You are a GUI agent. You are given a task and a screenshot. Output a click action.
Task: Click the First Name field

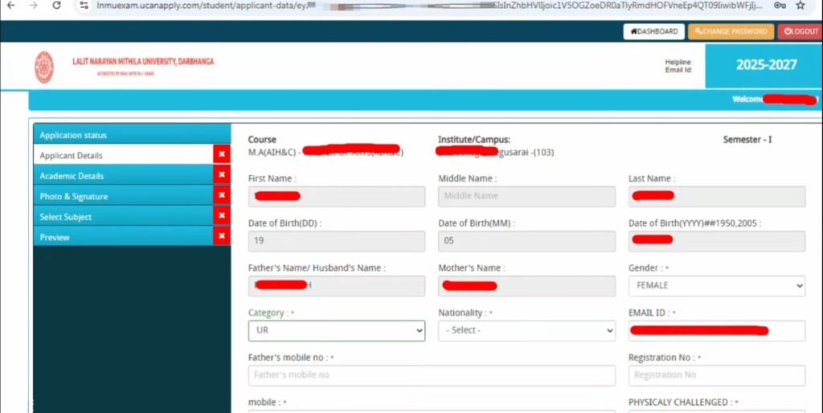(337, 196)
